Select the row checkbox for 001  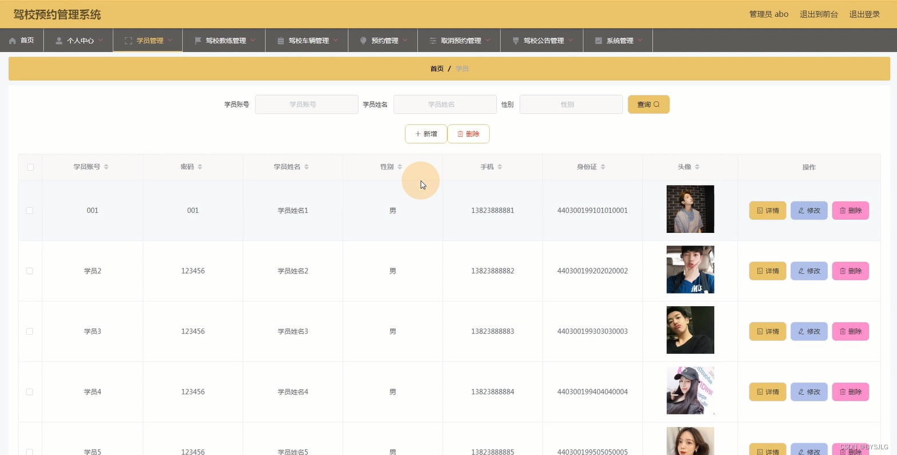click(30, 211)
